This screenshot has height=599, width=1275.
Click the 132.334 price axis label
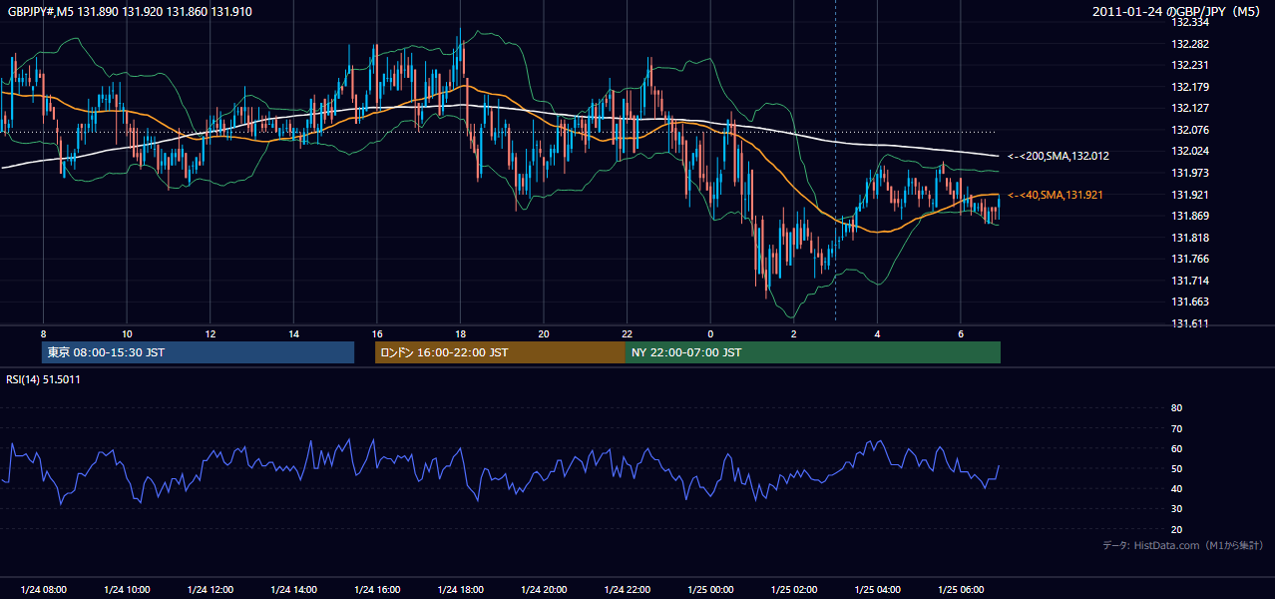pos(1190,22)
